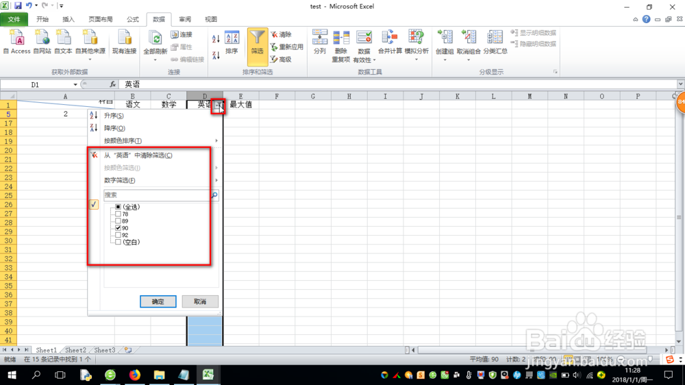This screenshot has height=385, width=685.
Task: Open File Explorer from the taskbar
Action: point(159,375)
